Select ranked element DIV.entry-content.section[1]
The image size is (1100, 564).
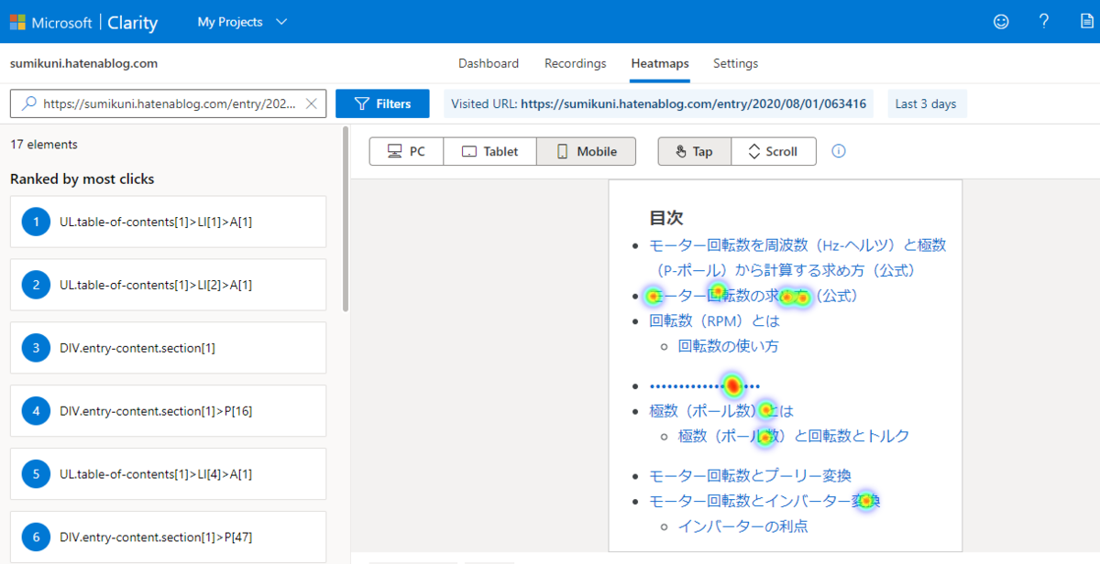168,348
